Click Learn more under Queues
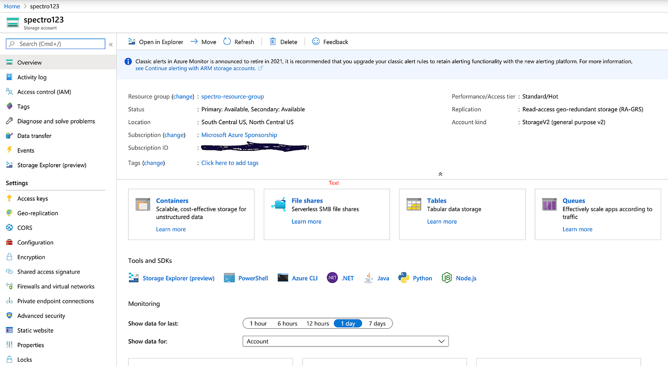Screen dimensions: 668x366 click(577, 229)
